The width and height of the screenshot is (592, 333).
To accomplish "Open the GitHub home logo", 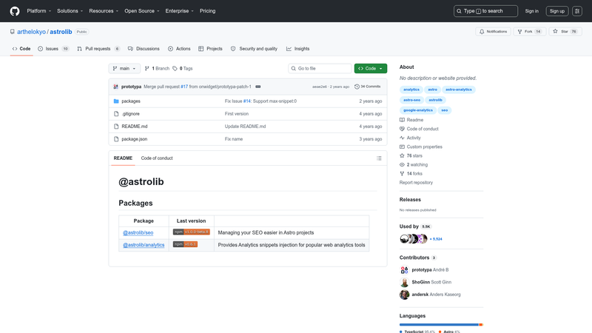I will [x=15, y=11].
